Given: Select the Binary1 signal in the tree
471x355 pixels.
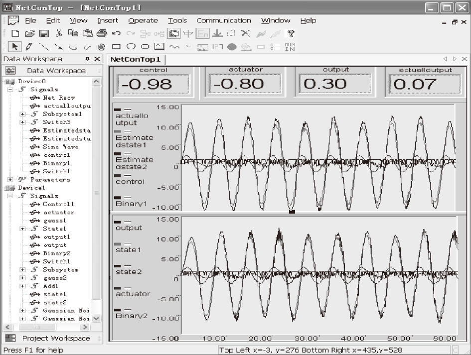Looking at the screenshot, I should pyautogui.click(x=56, y=163).
